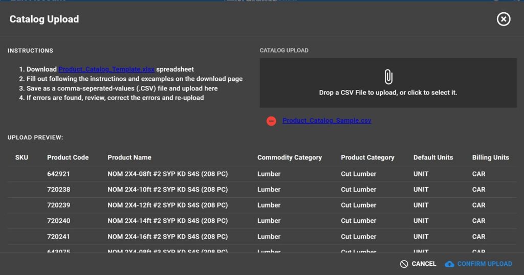
Task: Click the cloud upload icon
Action: 449,264
